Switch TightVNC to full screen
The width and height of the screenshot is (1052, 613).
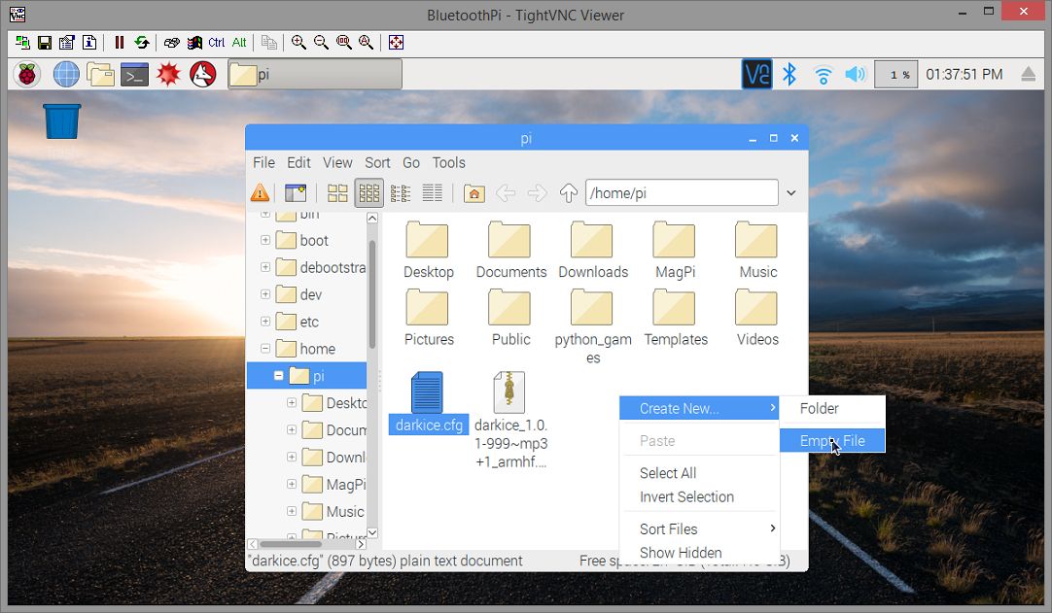[396, 43]
